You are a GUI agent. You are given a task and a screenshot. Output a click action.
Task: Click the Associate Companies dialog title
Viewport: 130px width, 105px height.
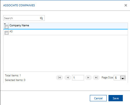(19, 5)
